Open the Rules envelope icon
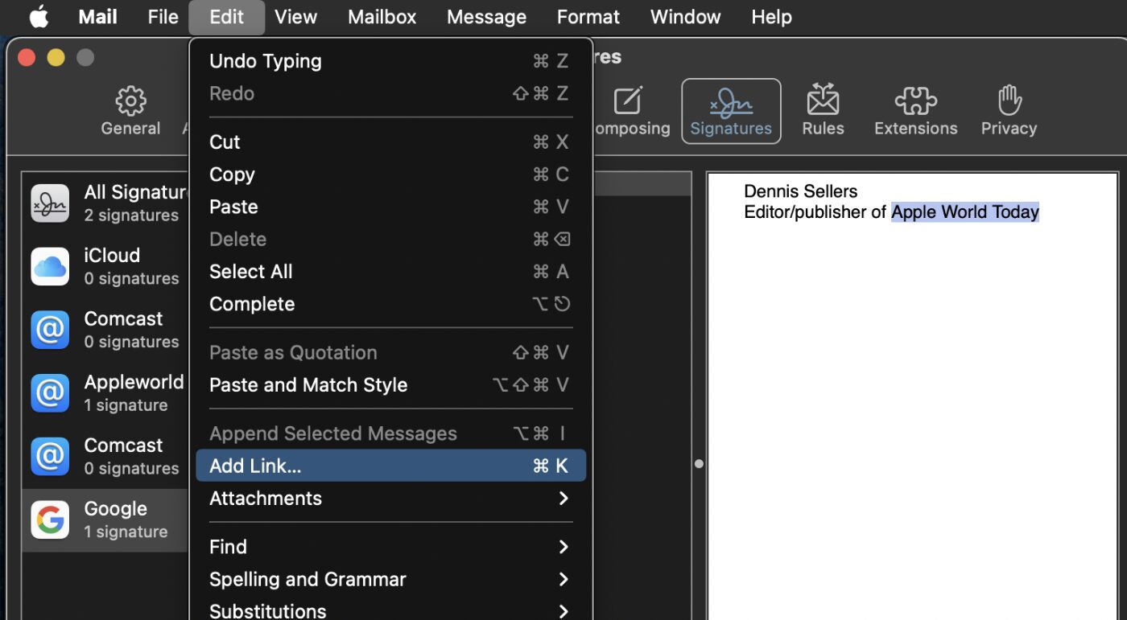The width and height of the screenshot is (1127, 620). [x=823, y=101]
